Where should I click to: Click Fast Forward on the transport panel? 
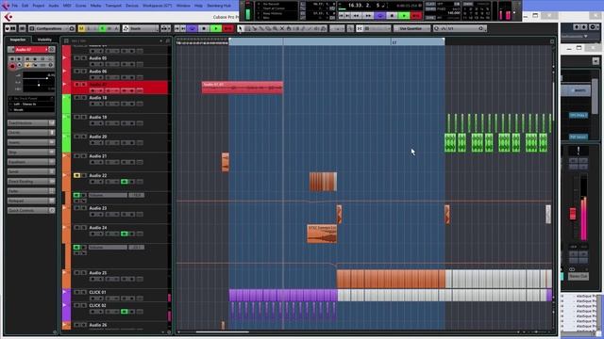tap(368, 16)
